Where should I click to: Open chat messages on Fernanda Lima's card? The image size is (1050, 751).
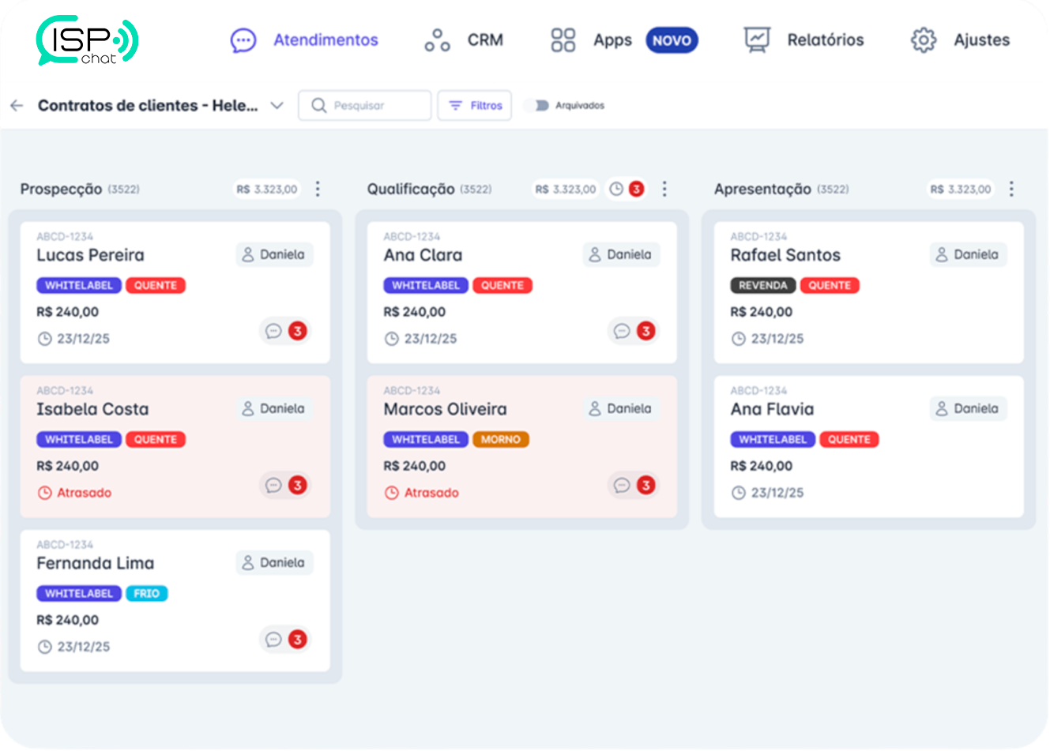[285, 639]
